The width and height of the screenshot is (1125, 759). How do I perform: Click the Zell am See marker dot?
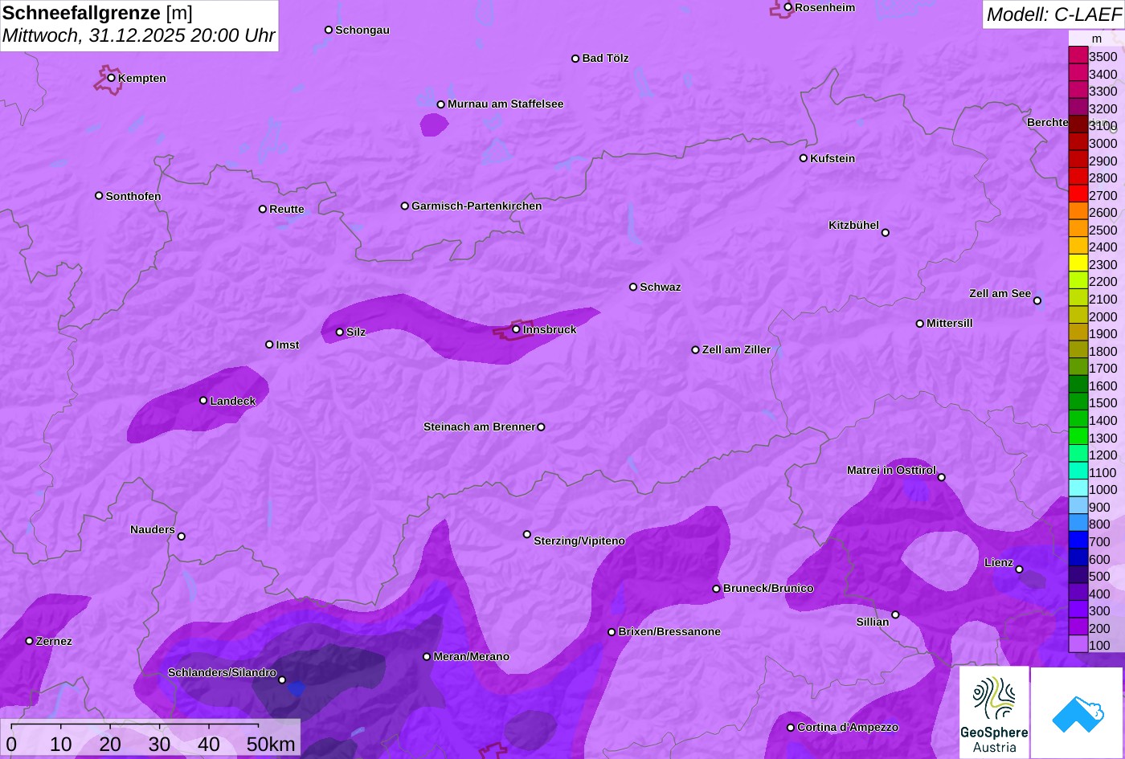pyautogui.click(x=1037, y=301)
